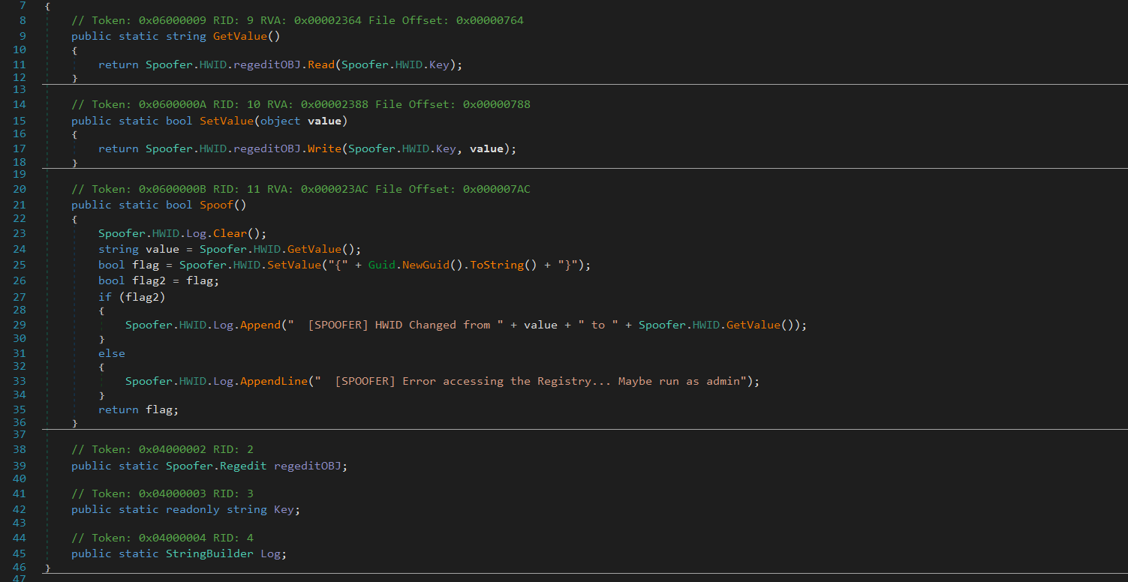Click line number 25 in the gutter

point(20,265)
